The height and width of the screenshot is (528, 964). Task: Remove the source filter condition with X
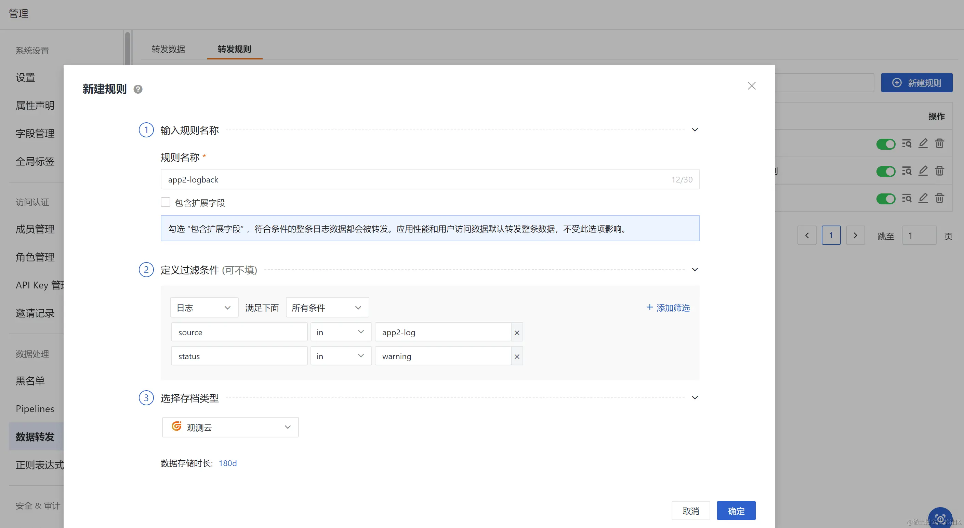pos(517,333)
